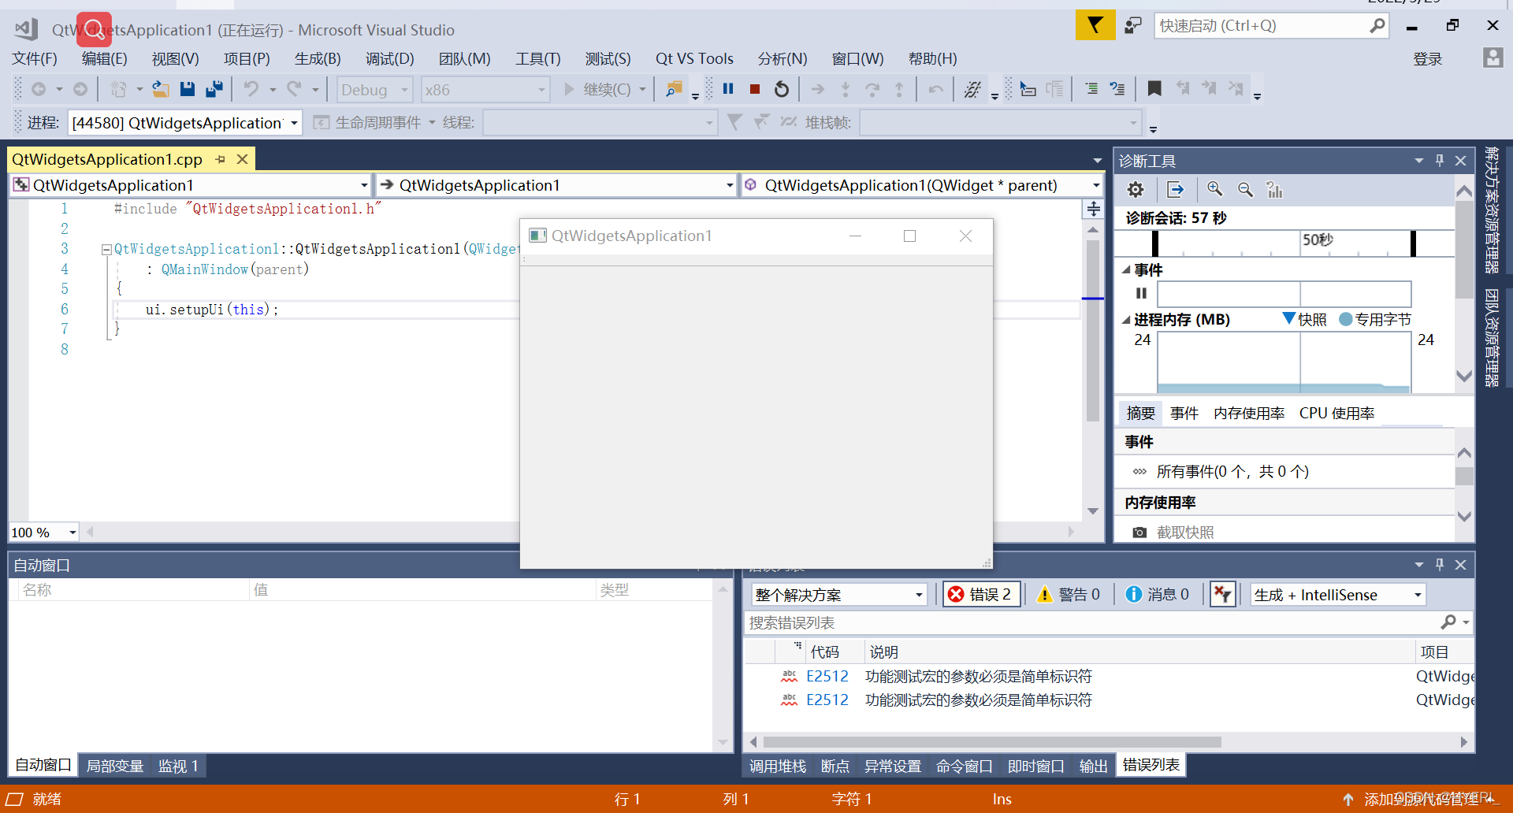Switch to the 内存使用率 diagnostics tab
The height and width of the screenshot is (813, 1513).
[x=1249, y=413]
